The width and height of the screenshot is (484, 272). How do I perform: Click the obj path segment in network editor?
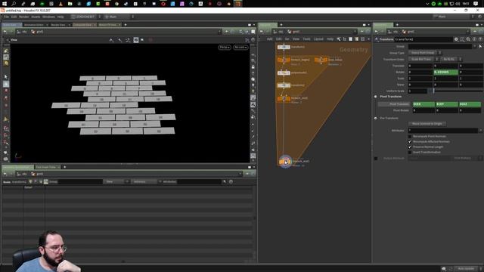pyautogui.click(x=278, y=32)
